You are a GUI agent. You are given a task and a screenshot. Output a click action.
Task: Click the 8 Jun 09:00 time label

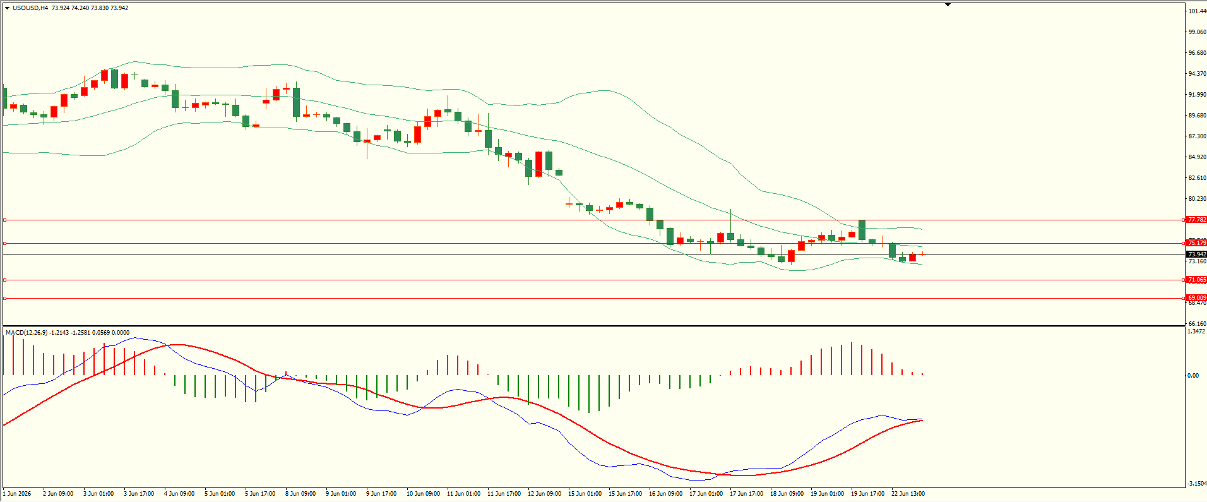(x=300, y=494)
